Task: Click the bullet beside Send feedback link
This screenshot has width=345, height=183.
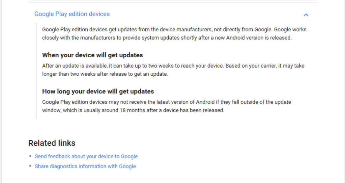Action: click(30, 156)
